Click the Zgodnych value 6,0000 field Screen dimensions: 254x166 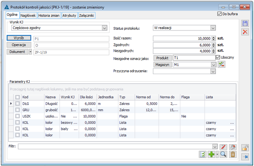182,45
